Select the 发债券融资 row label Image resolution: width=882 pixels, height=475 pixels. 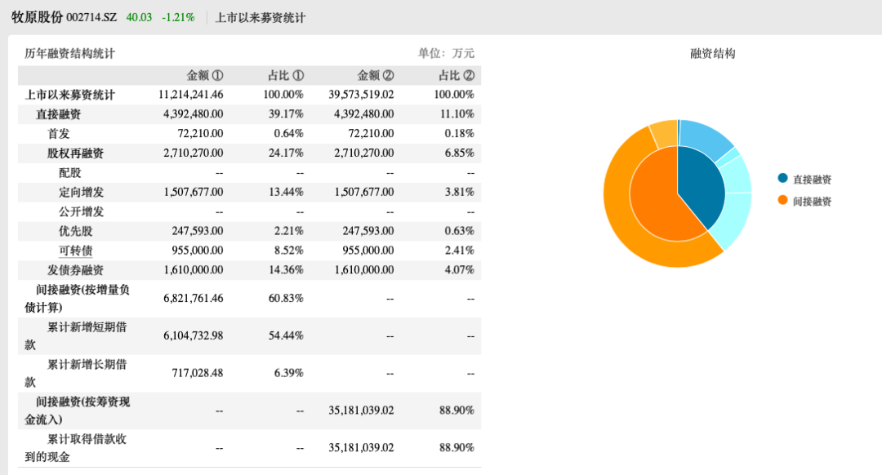[x=75, y=270]
